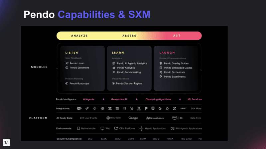The height and width of the screenshot is (149, 266).
Task: Click the Userpilot logo badge in corner
Action: point(6,142)
